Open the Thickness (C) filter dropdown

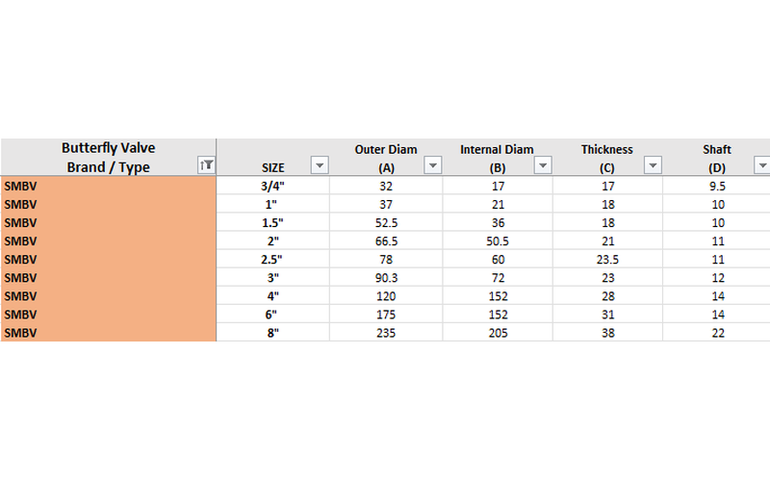(x=653, y=165)
